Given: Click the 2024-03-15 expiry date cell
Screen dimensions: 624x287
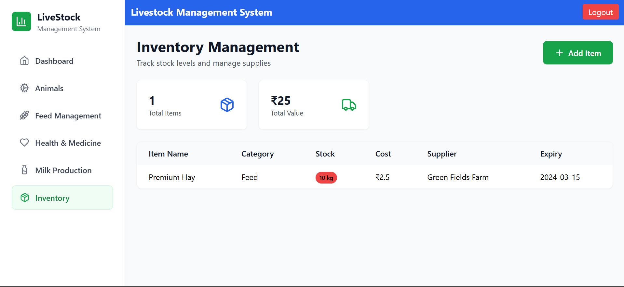Looking at the screenshot, I should [x=560, y=177].
